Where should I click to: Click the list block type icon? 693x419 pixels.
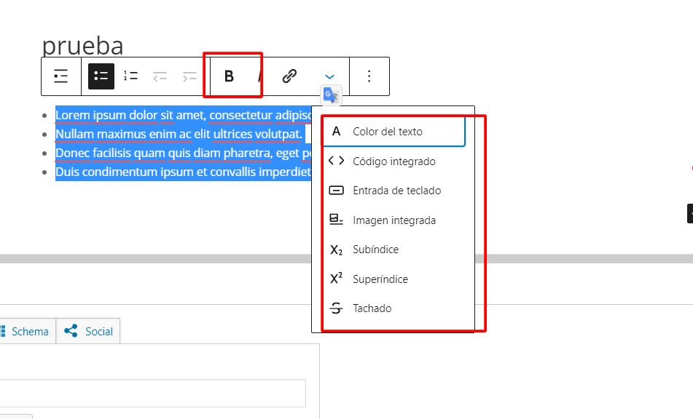61,76
